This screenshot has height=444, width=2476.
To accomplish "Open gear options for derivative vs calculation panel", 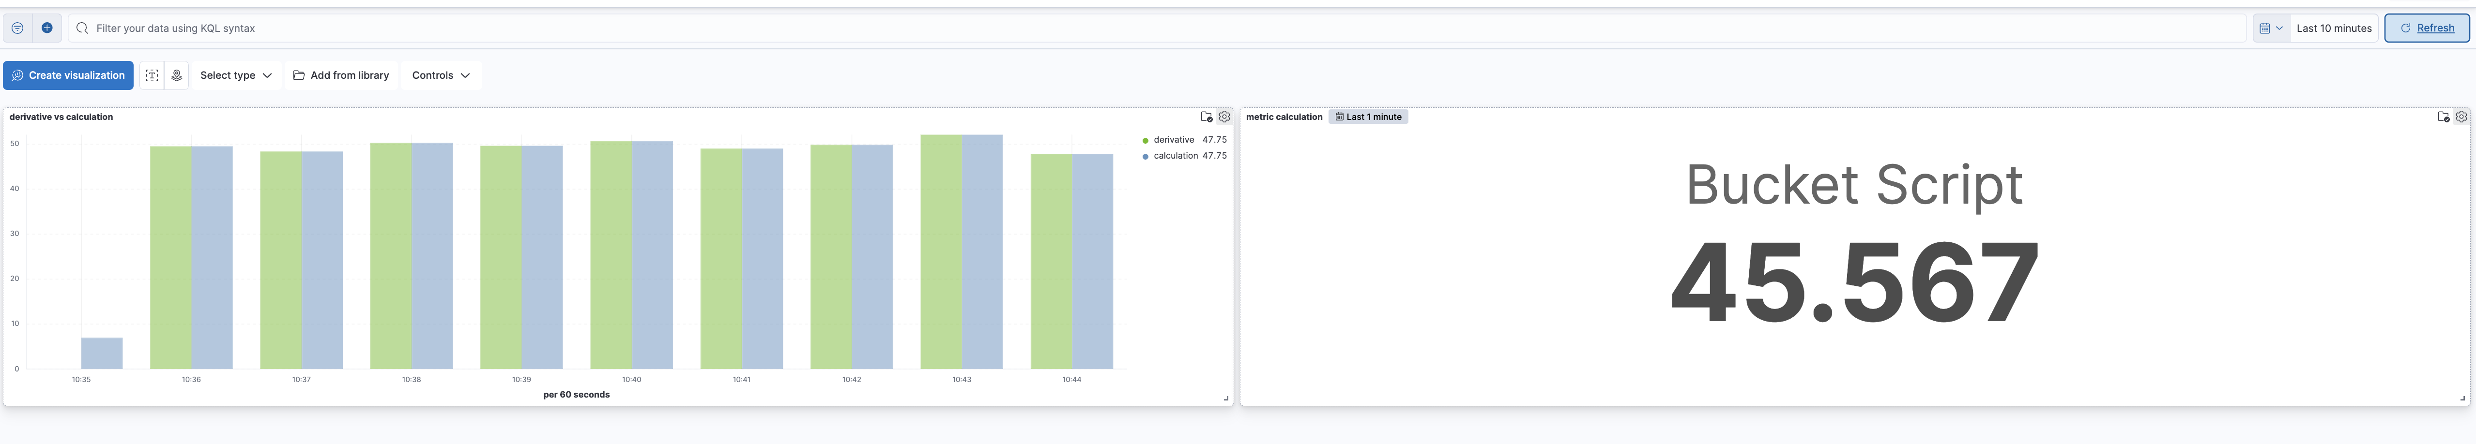I will 1224,116.
